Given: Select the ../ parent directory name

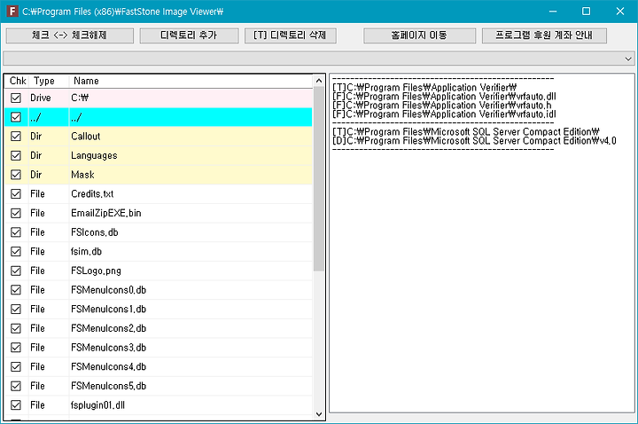Looking at the screenshot, I should [76, 117].
